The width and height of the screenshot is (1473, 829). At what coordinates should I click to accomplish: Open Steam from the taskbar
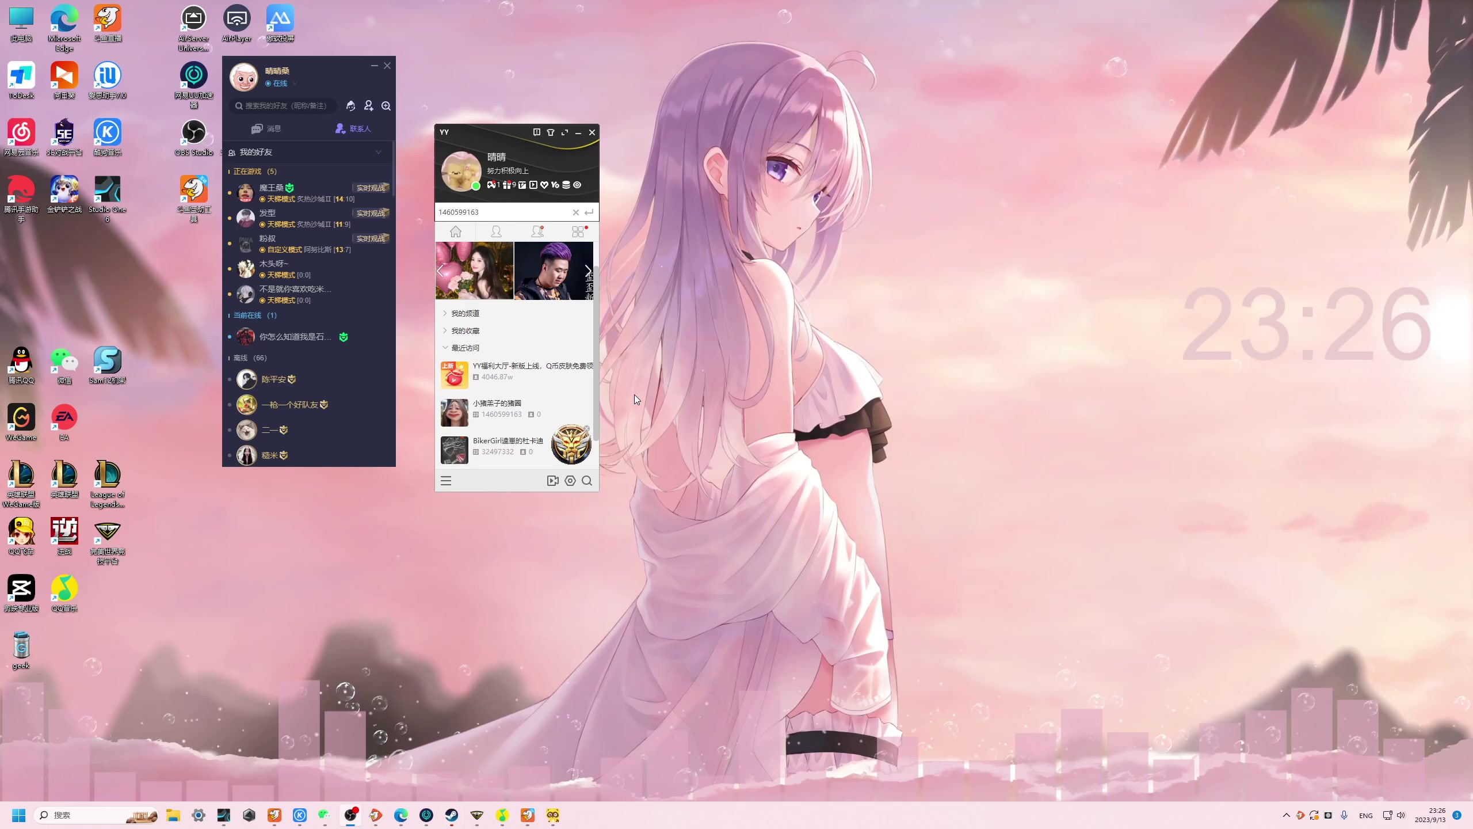(452, 815)
